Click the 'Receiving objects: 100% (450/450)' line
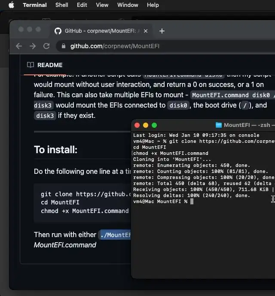 point(204,190)
